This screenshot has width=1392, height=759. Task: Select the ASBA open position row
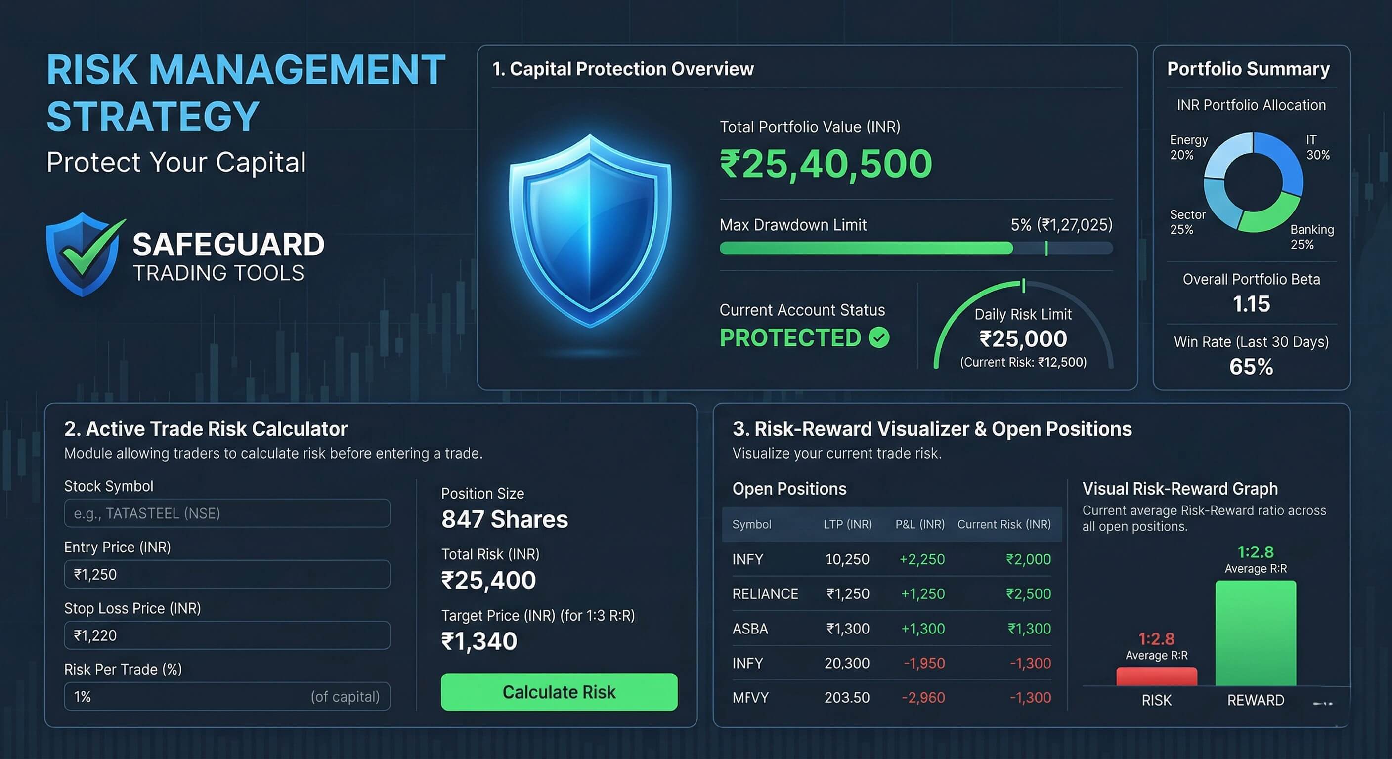coord(892,628)
